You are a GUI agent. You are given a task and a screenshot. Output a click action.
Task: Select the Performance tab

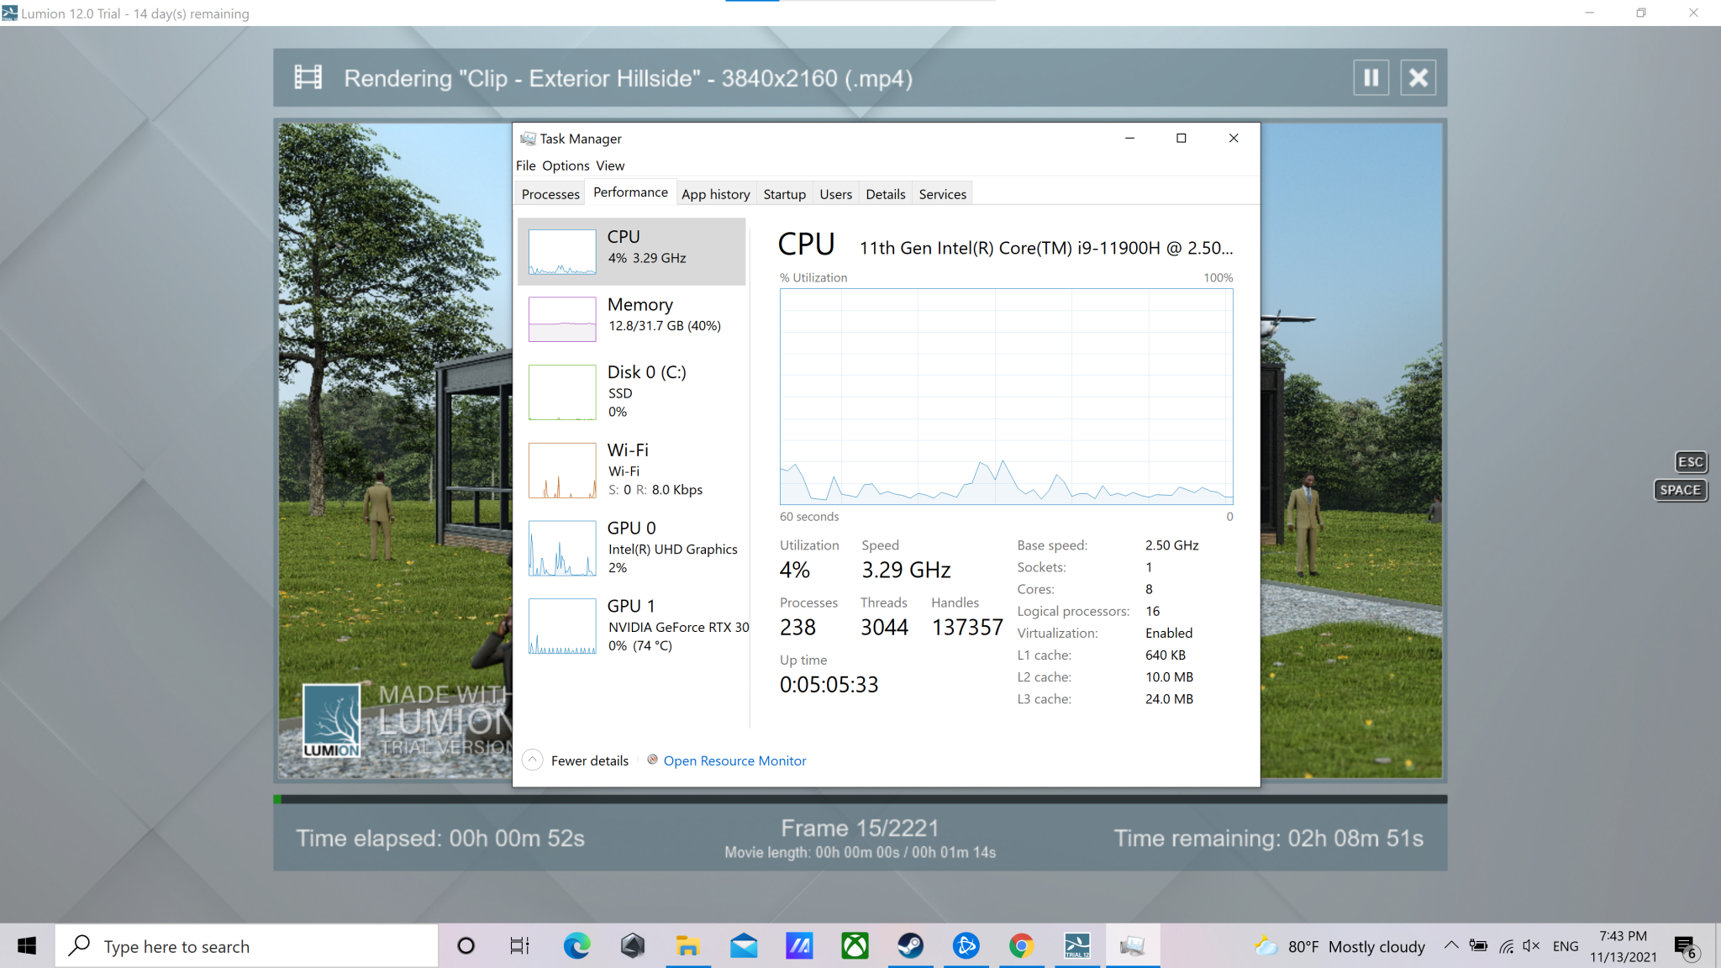630,192
